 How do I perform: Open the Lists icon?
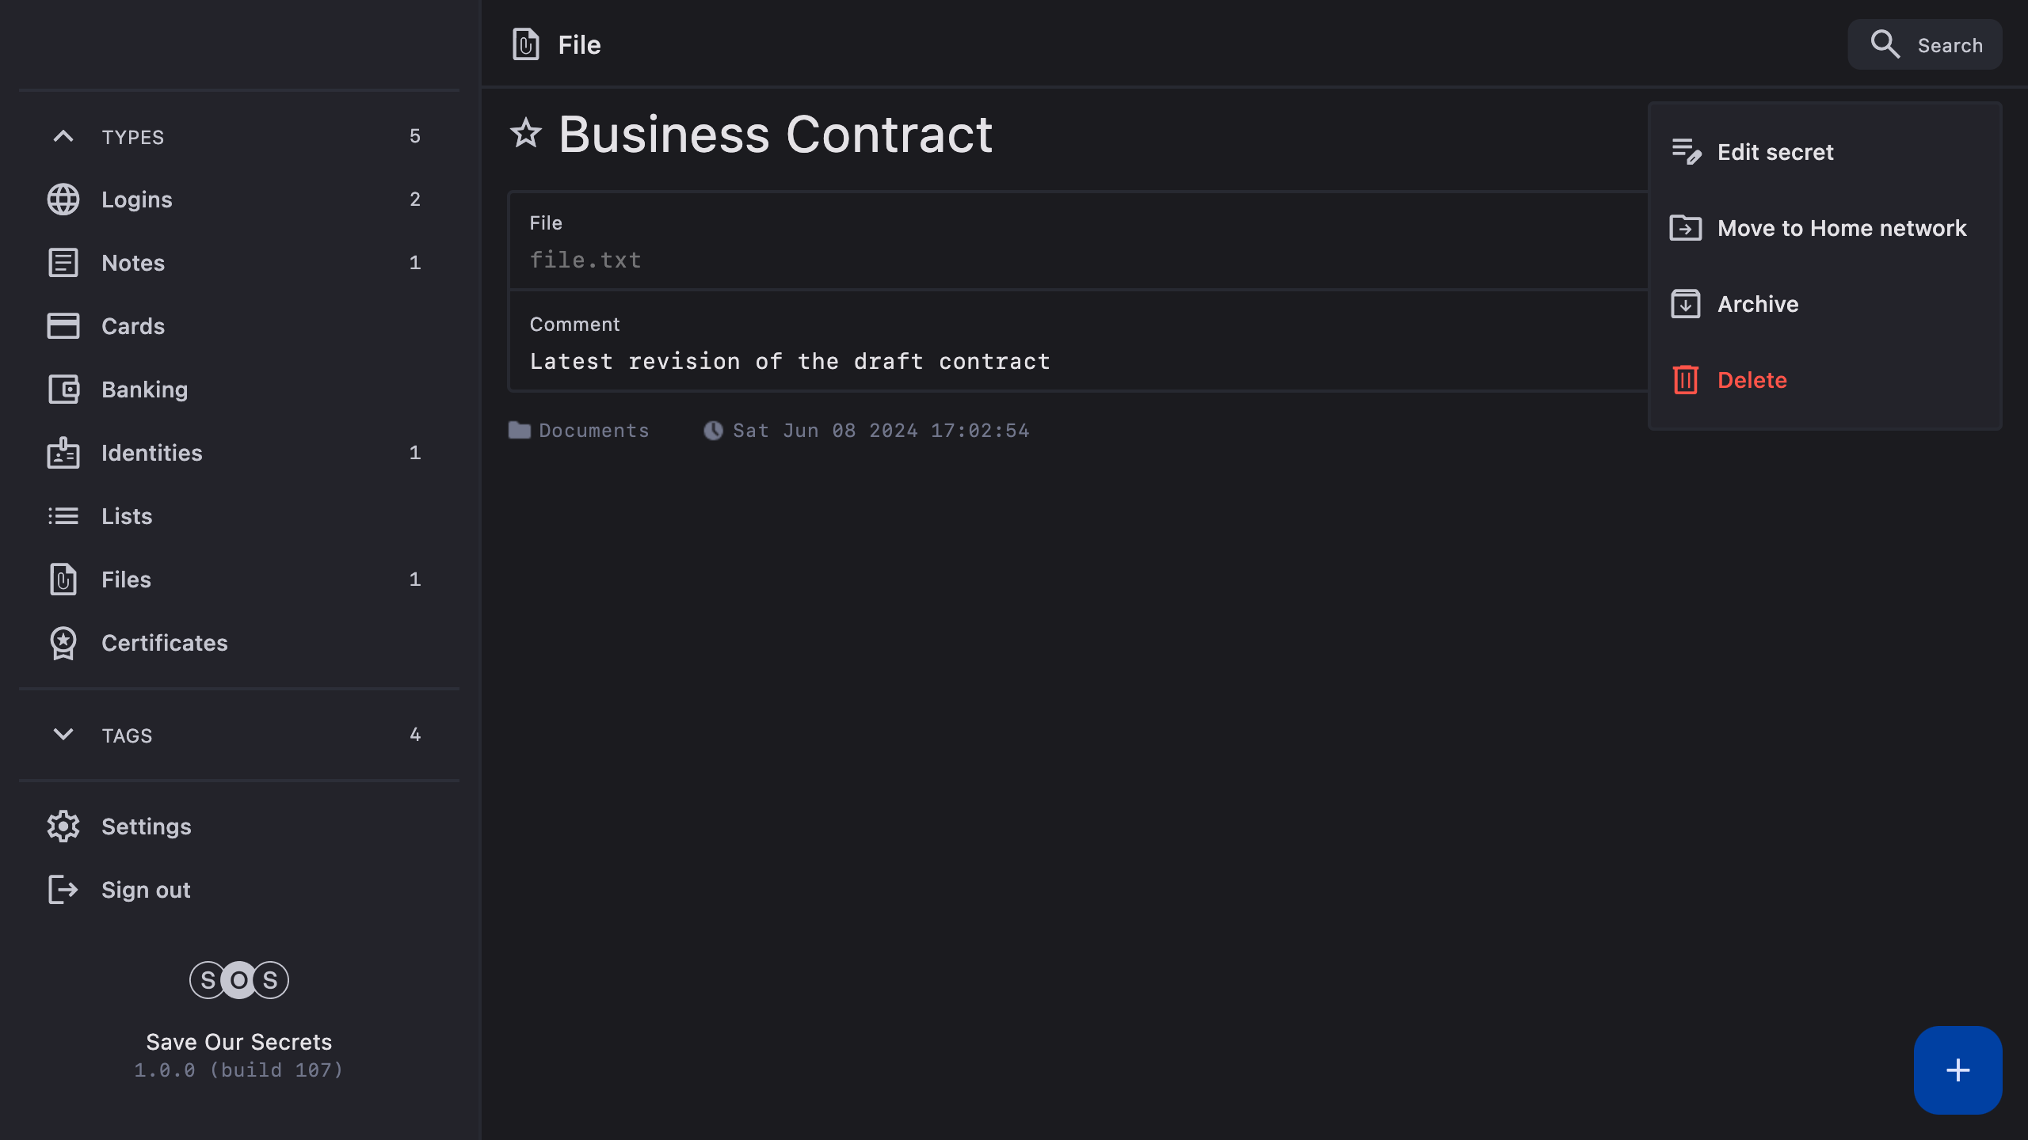(63, 516)
